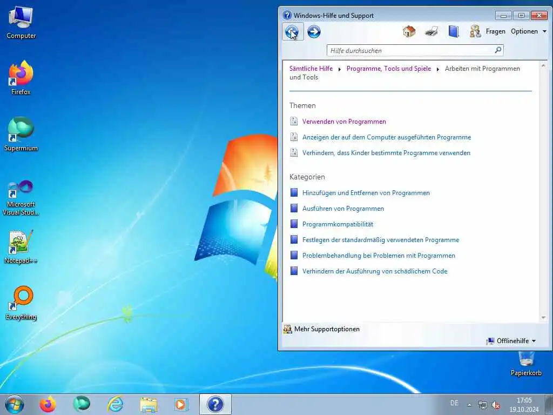Click the muted volume tray icon
553x415 pixels.
tap(496, 405)
